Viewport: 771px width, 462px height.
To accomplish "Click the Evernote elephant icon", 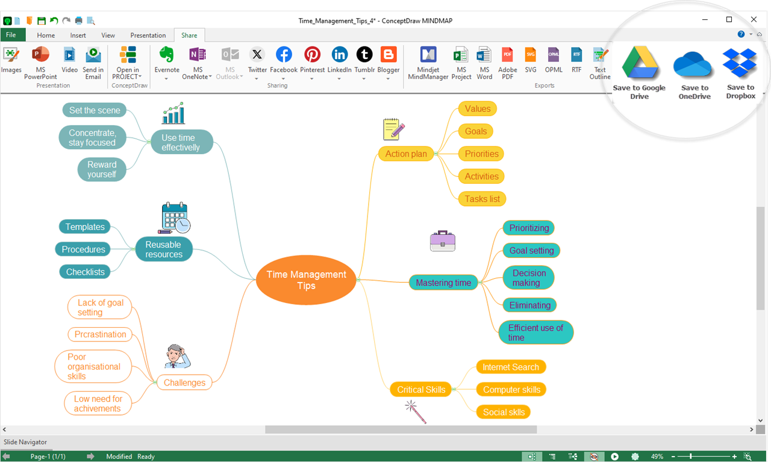I will (167, 55).
